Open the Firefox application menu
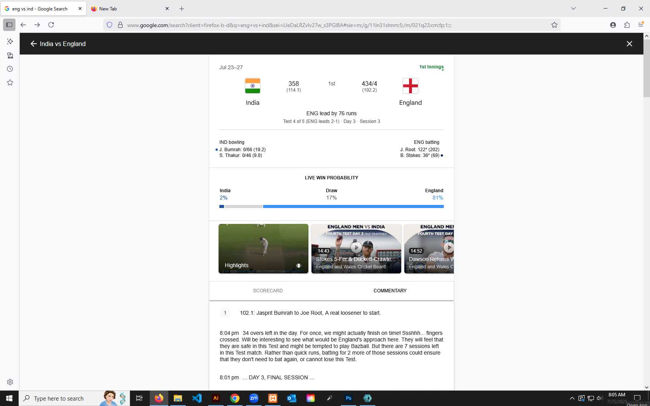 (x=641, y=25)
